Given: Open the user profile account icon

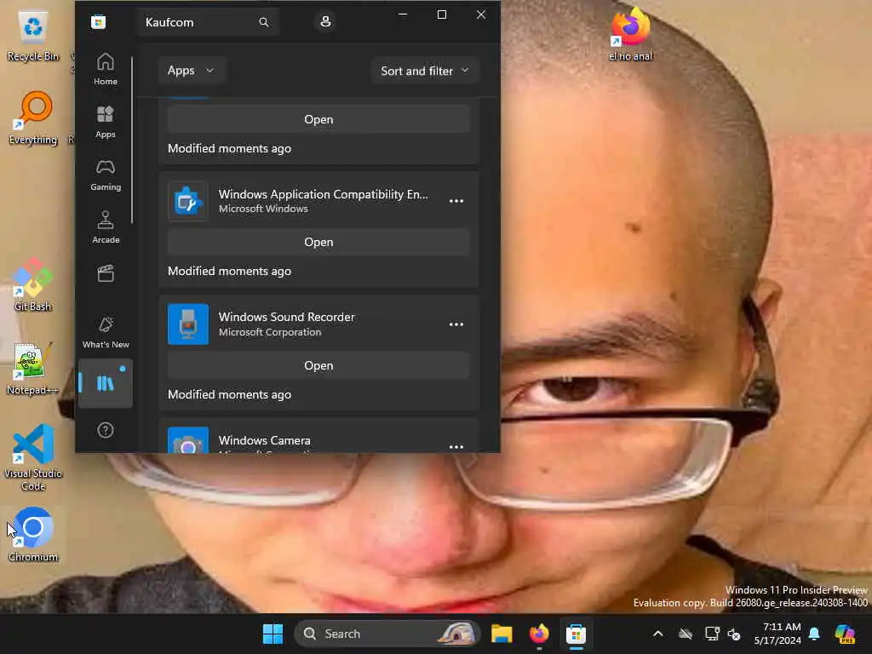Looking at the screenshot, I should click(325, 21).
